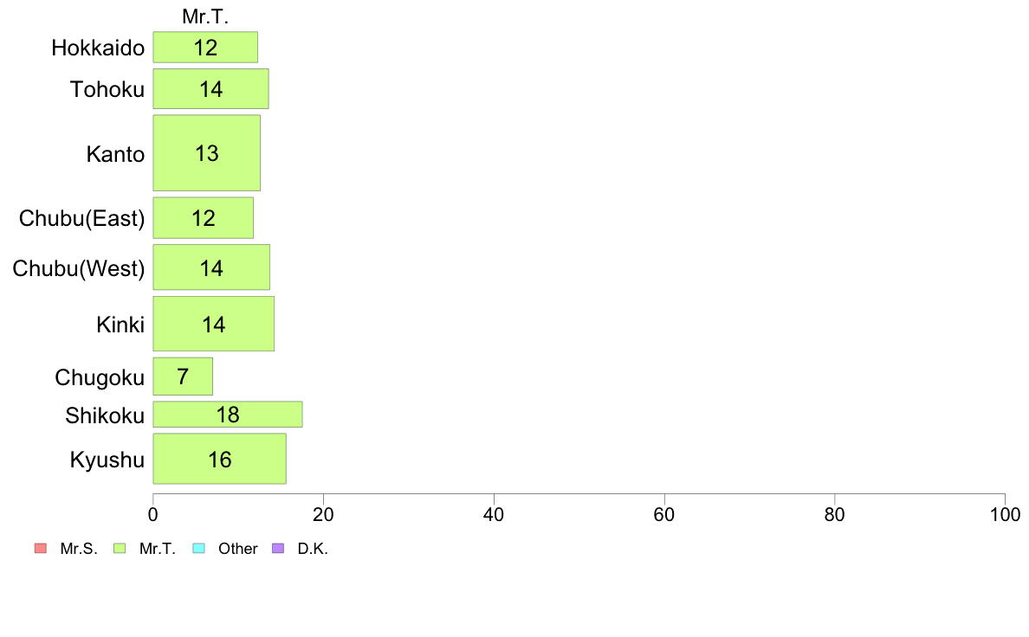The width and height of the screenshot is (1029, 637).
Task: Click the green Mr.T. legend swatch
Action: [x=120, y=549]
